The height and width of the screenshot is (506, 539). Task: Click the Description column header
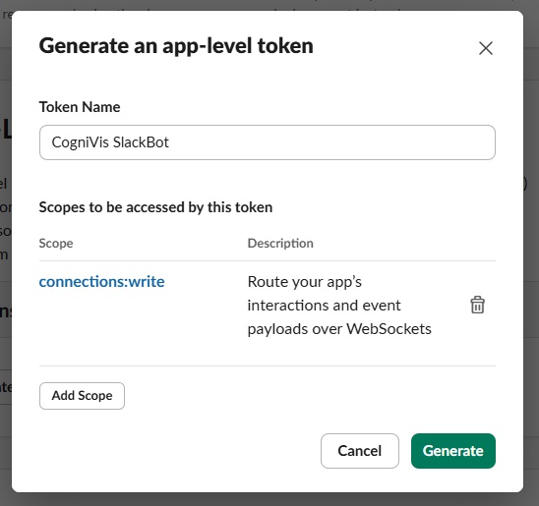tap(280, 243)
